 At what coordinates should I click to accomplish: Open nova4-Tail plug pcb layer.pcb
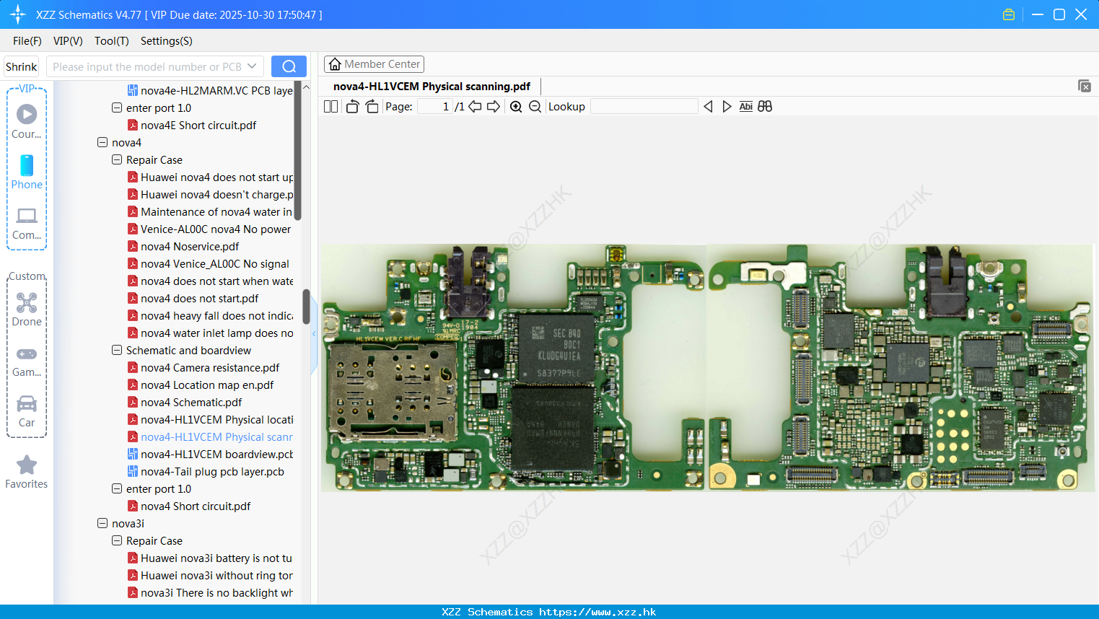tap(206, 471)
